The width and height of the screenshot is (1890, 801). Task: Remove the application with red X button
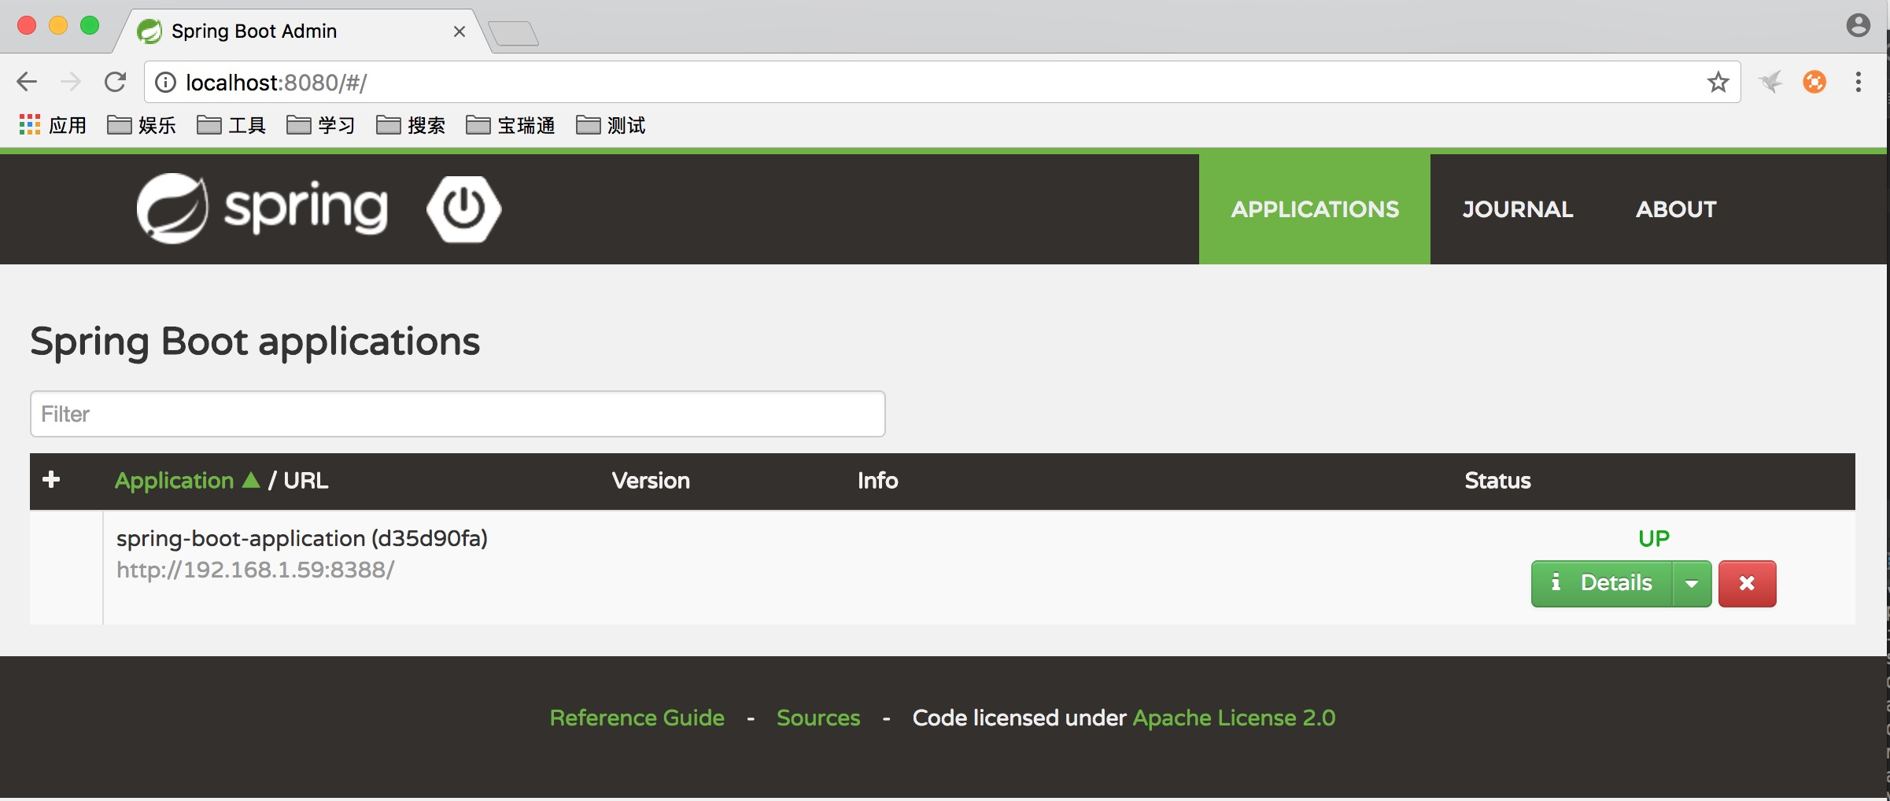tap(1747, 583)
